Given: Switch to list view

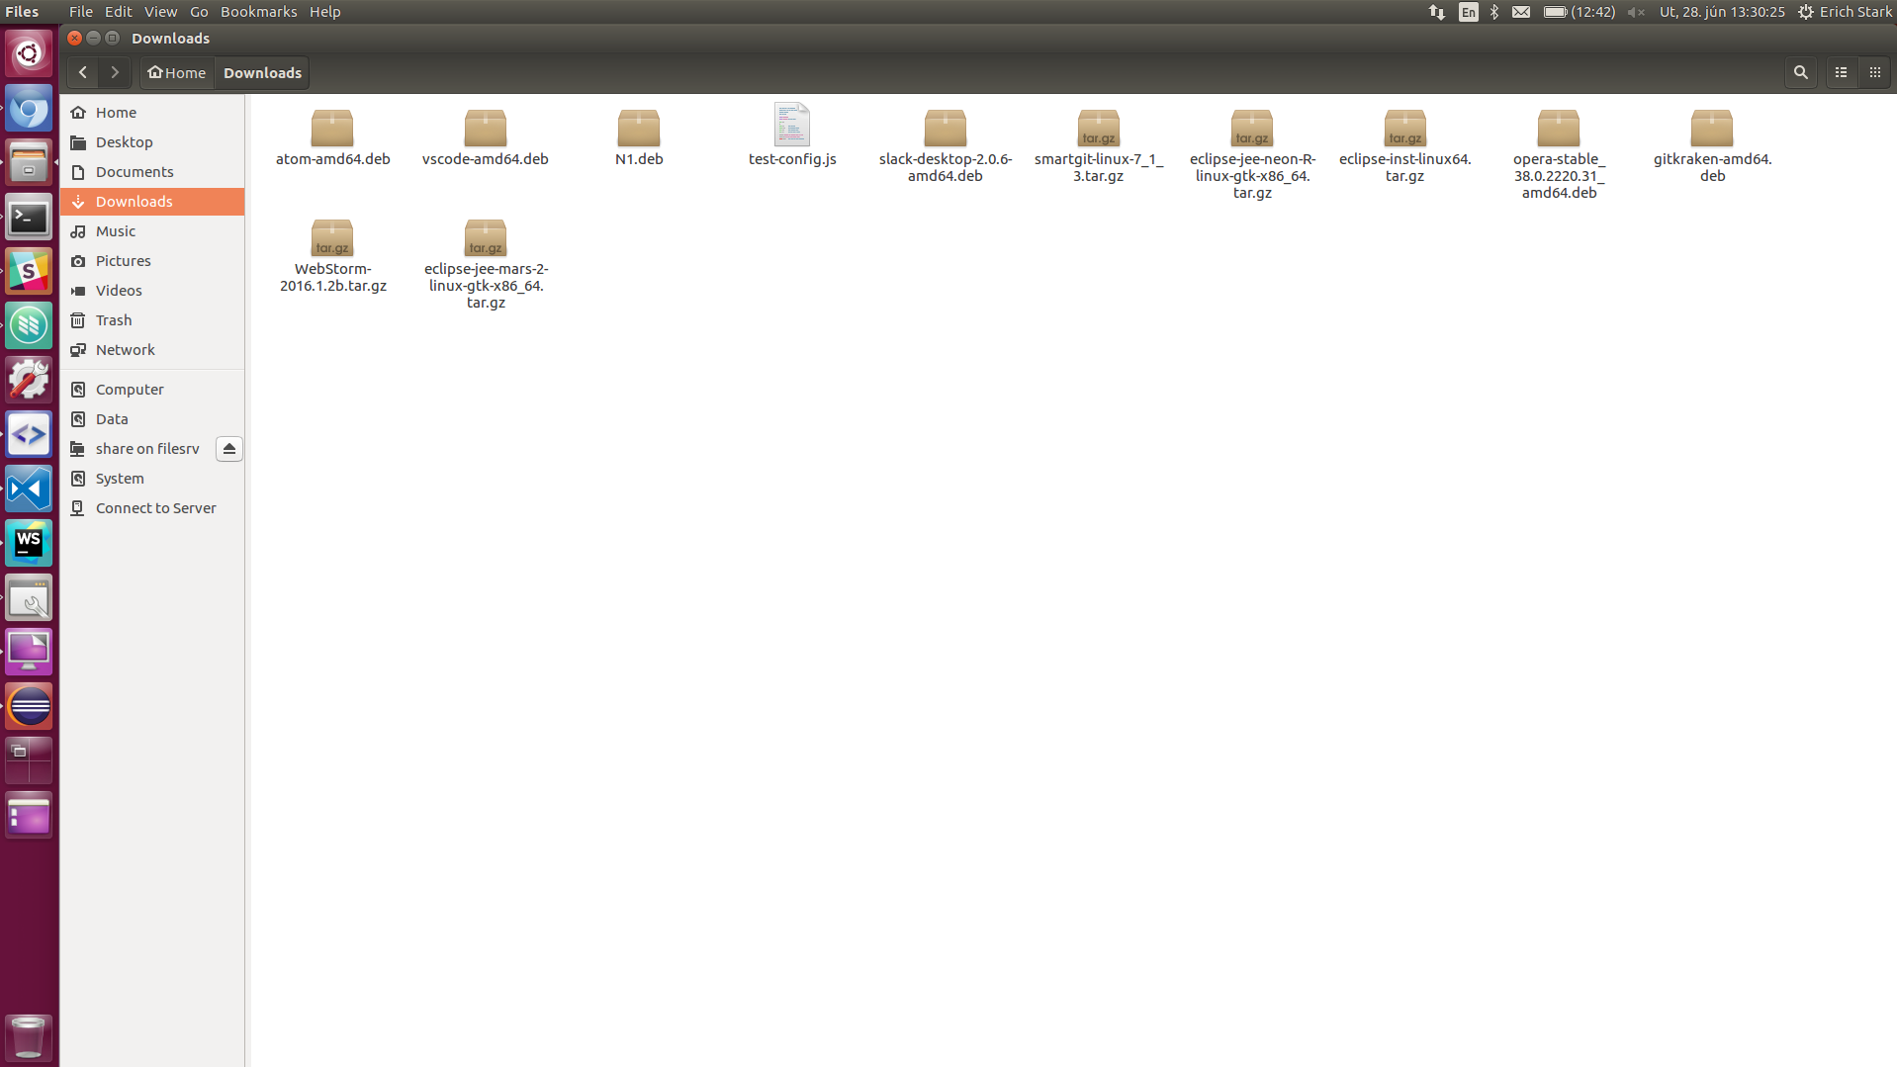Looking at the screenshot, I should point(1841,72).
